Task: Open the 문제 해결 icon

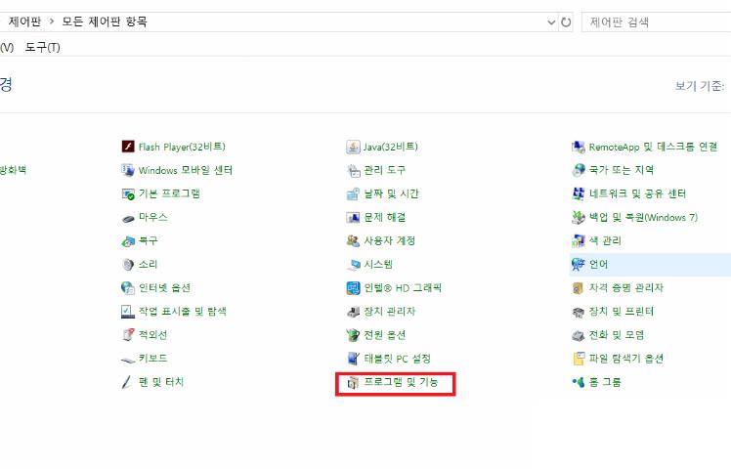Action: [353, 217]
